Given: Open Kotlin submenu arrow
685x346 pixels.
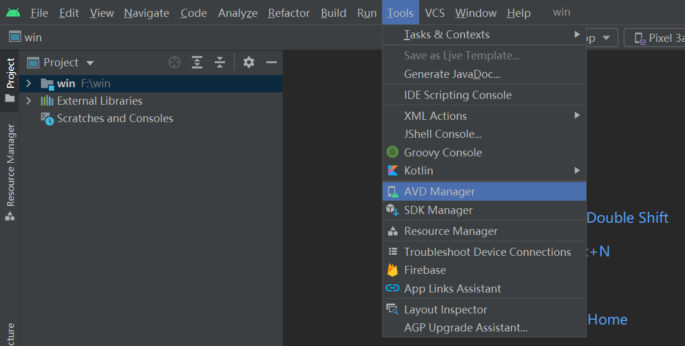Looking at the screenshot, I should [577, 170].
